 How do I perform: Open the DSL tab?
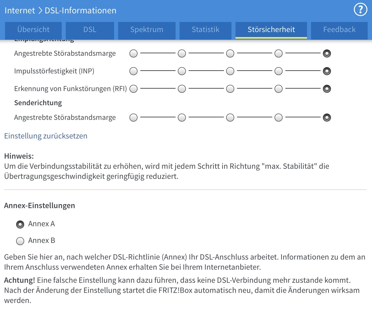point(90,30)
